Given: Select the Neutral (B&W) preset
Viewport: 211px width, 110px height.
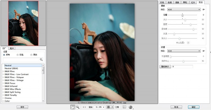Looking at the screenshot, I should [x=11, y=68].
